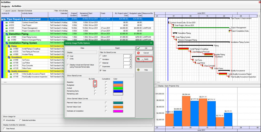Click the activity icon beside A1040
261x132 pixels.
point(9,37)
